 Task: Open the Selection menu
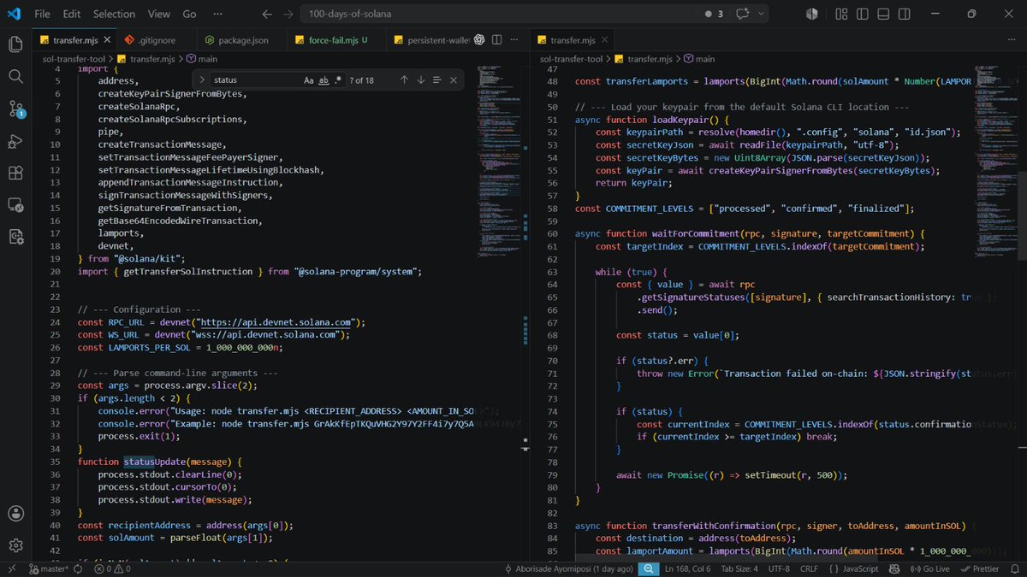click(114, 14)
